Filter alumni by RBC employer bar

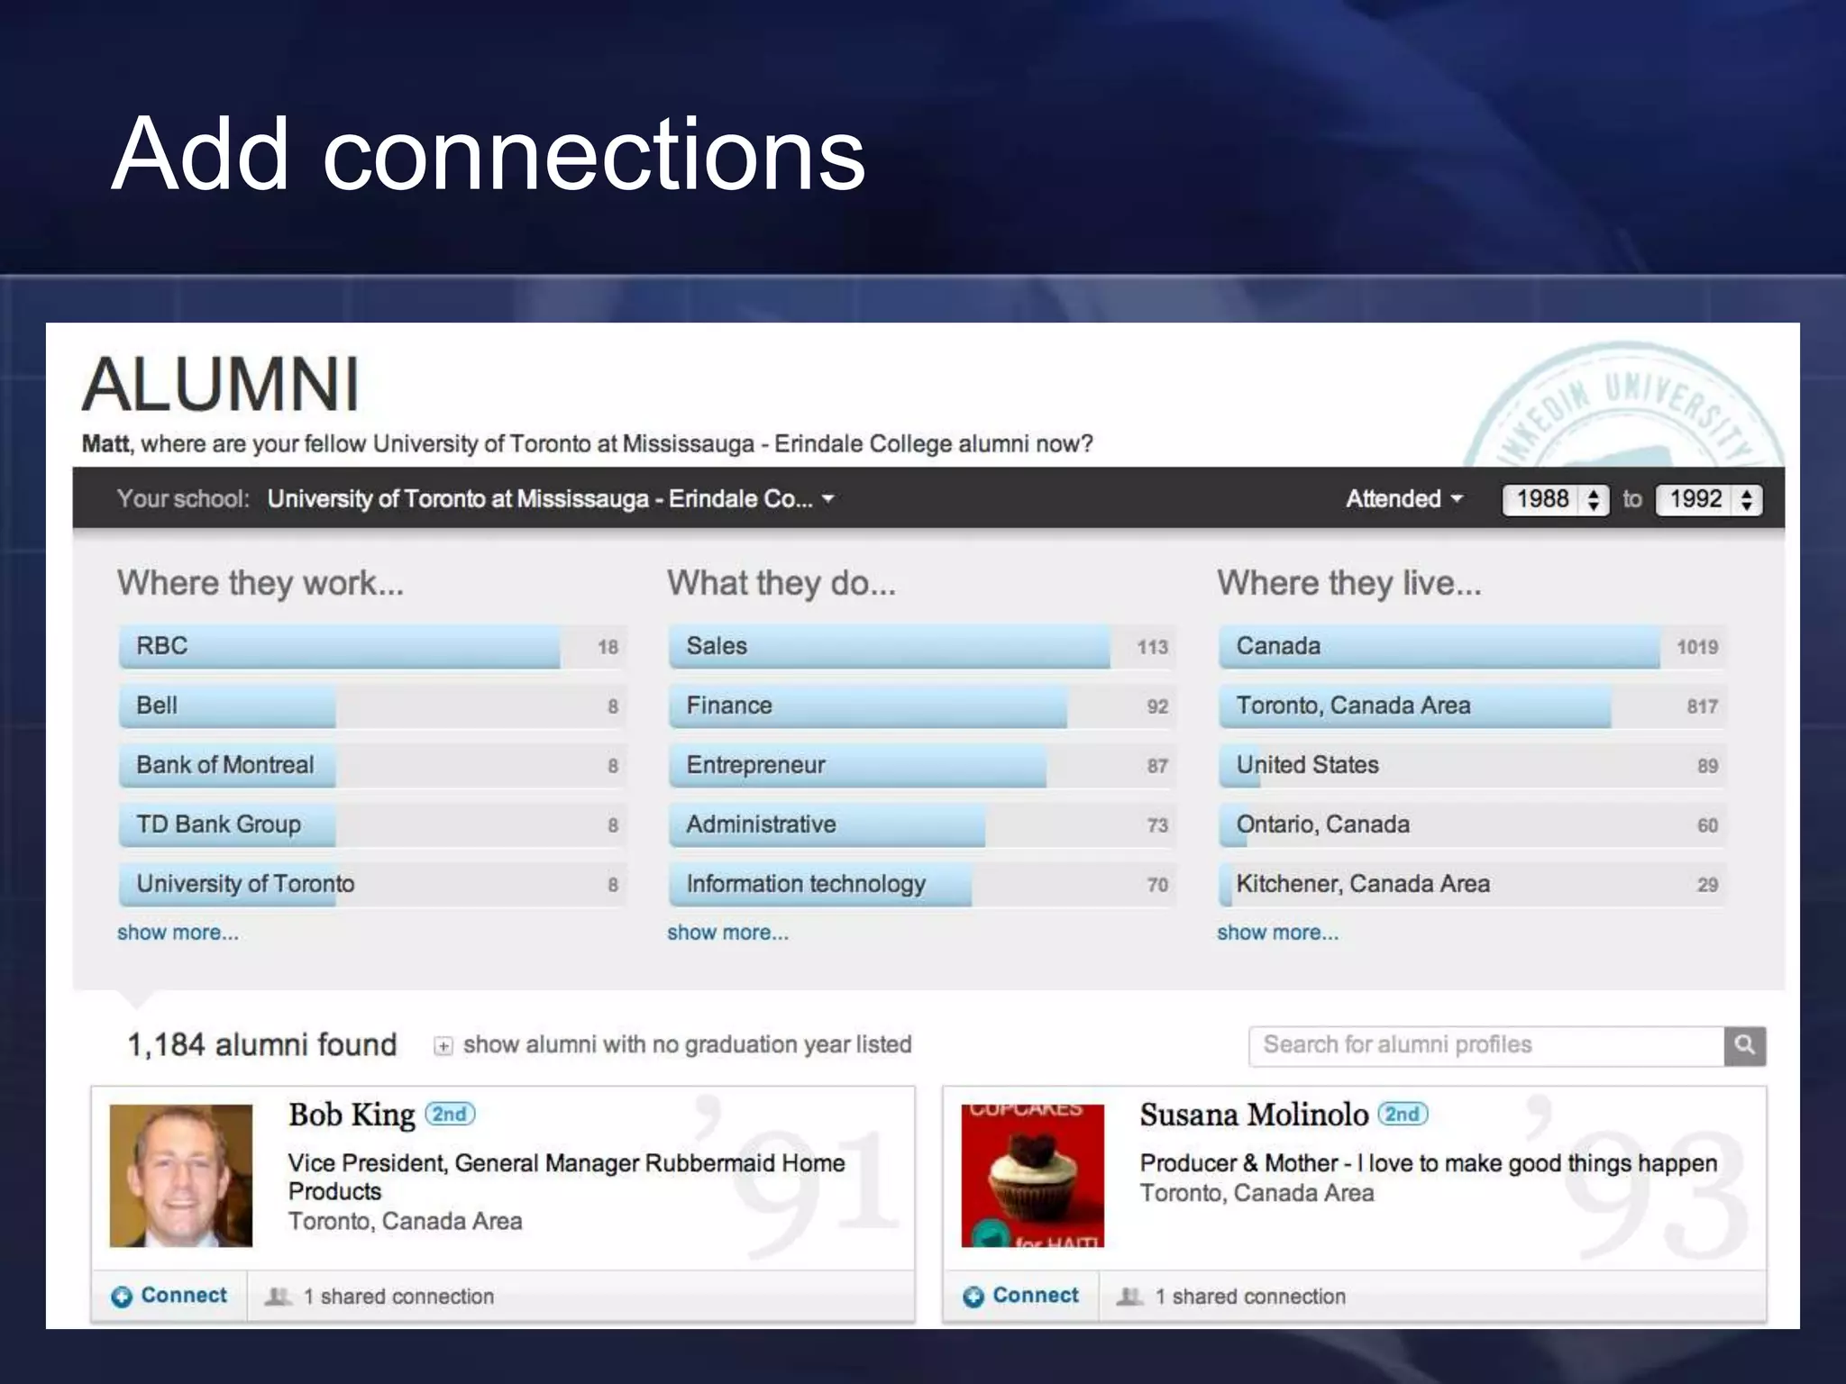pos(372,647)
